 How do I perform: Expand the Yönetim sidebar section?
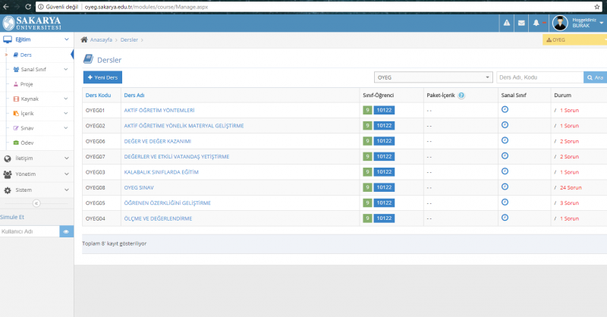[36, 174]
